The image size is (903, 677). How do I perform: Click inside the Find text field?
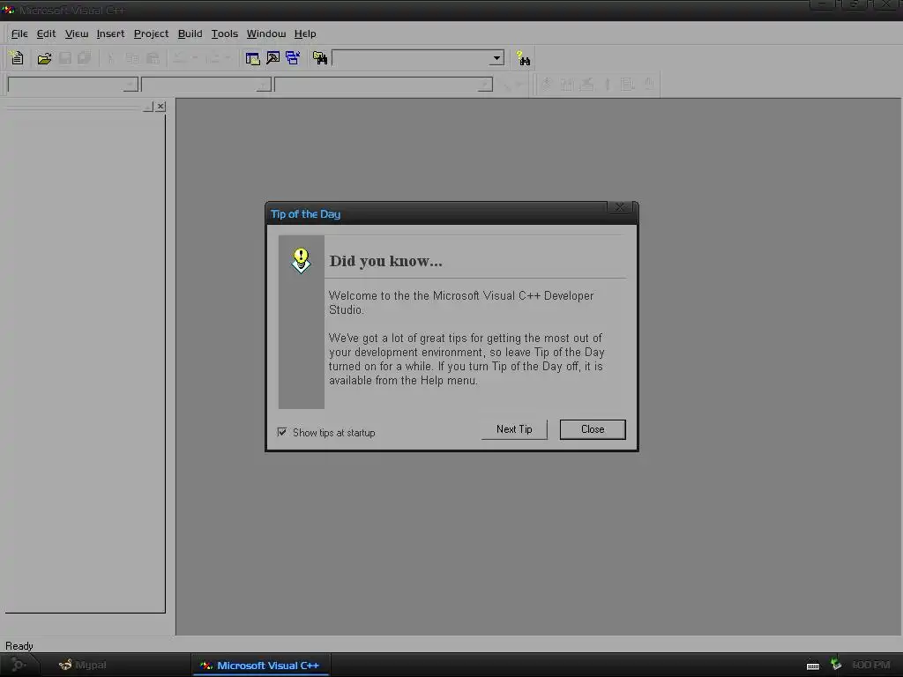[411, 58]
